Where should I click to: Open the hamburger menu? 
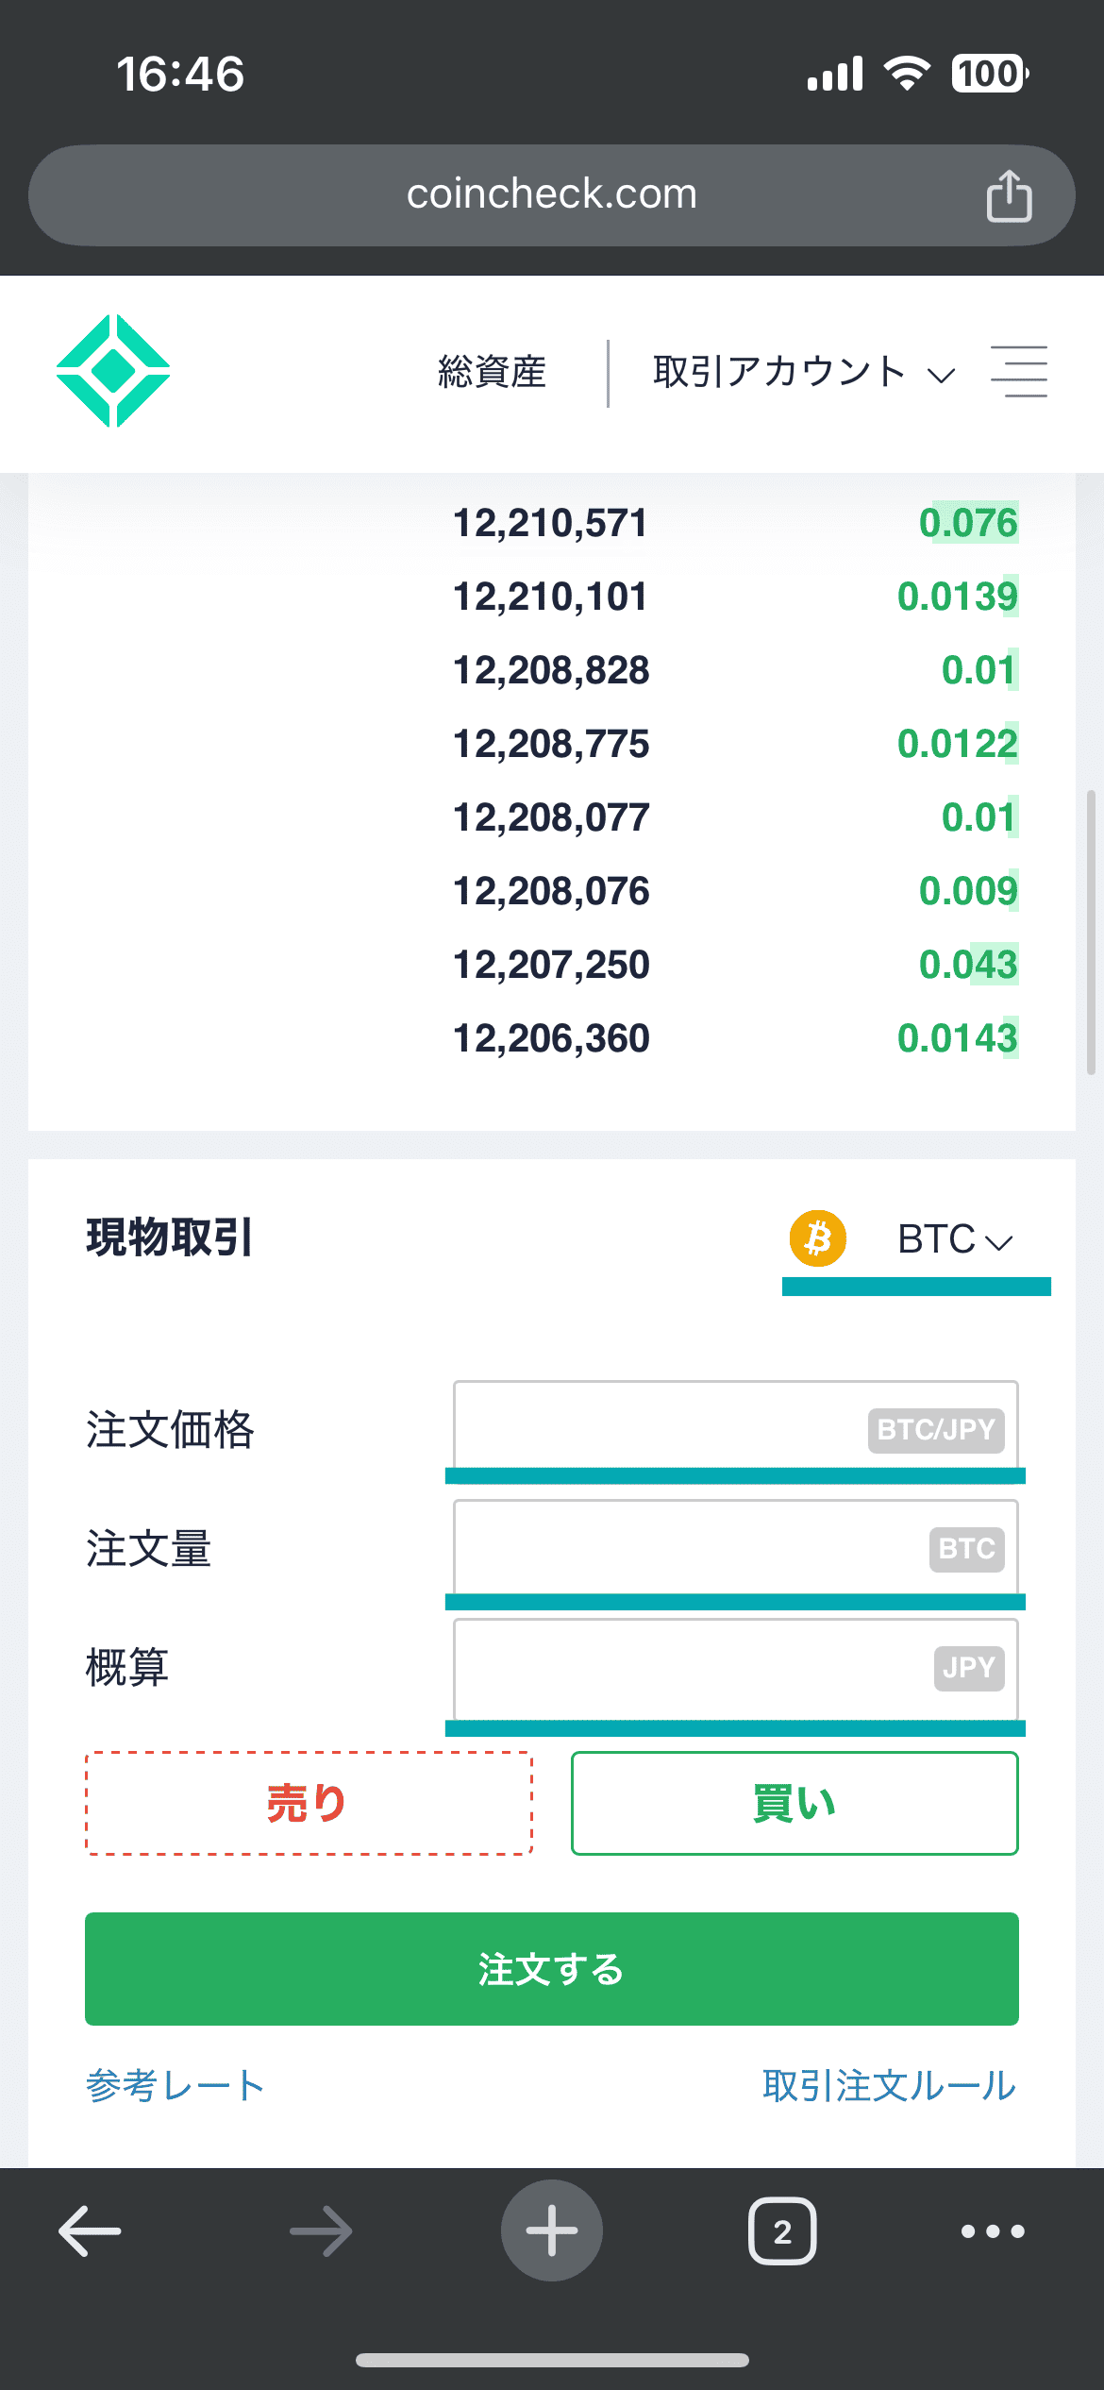(1018, 371)
